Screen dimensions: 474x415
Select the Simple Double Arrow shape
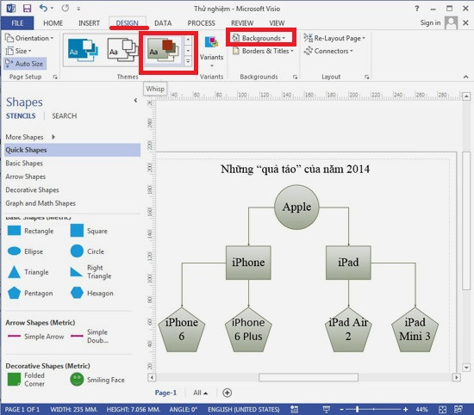[x=90, y=336]
